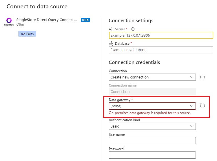The height and width of the screenshot is (161, 217).
Task: Click the Authentication kind label
Action: click(x=124, y=120)
